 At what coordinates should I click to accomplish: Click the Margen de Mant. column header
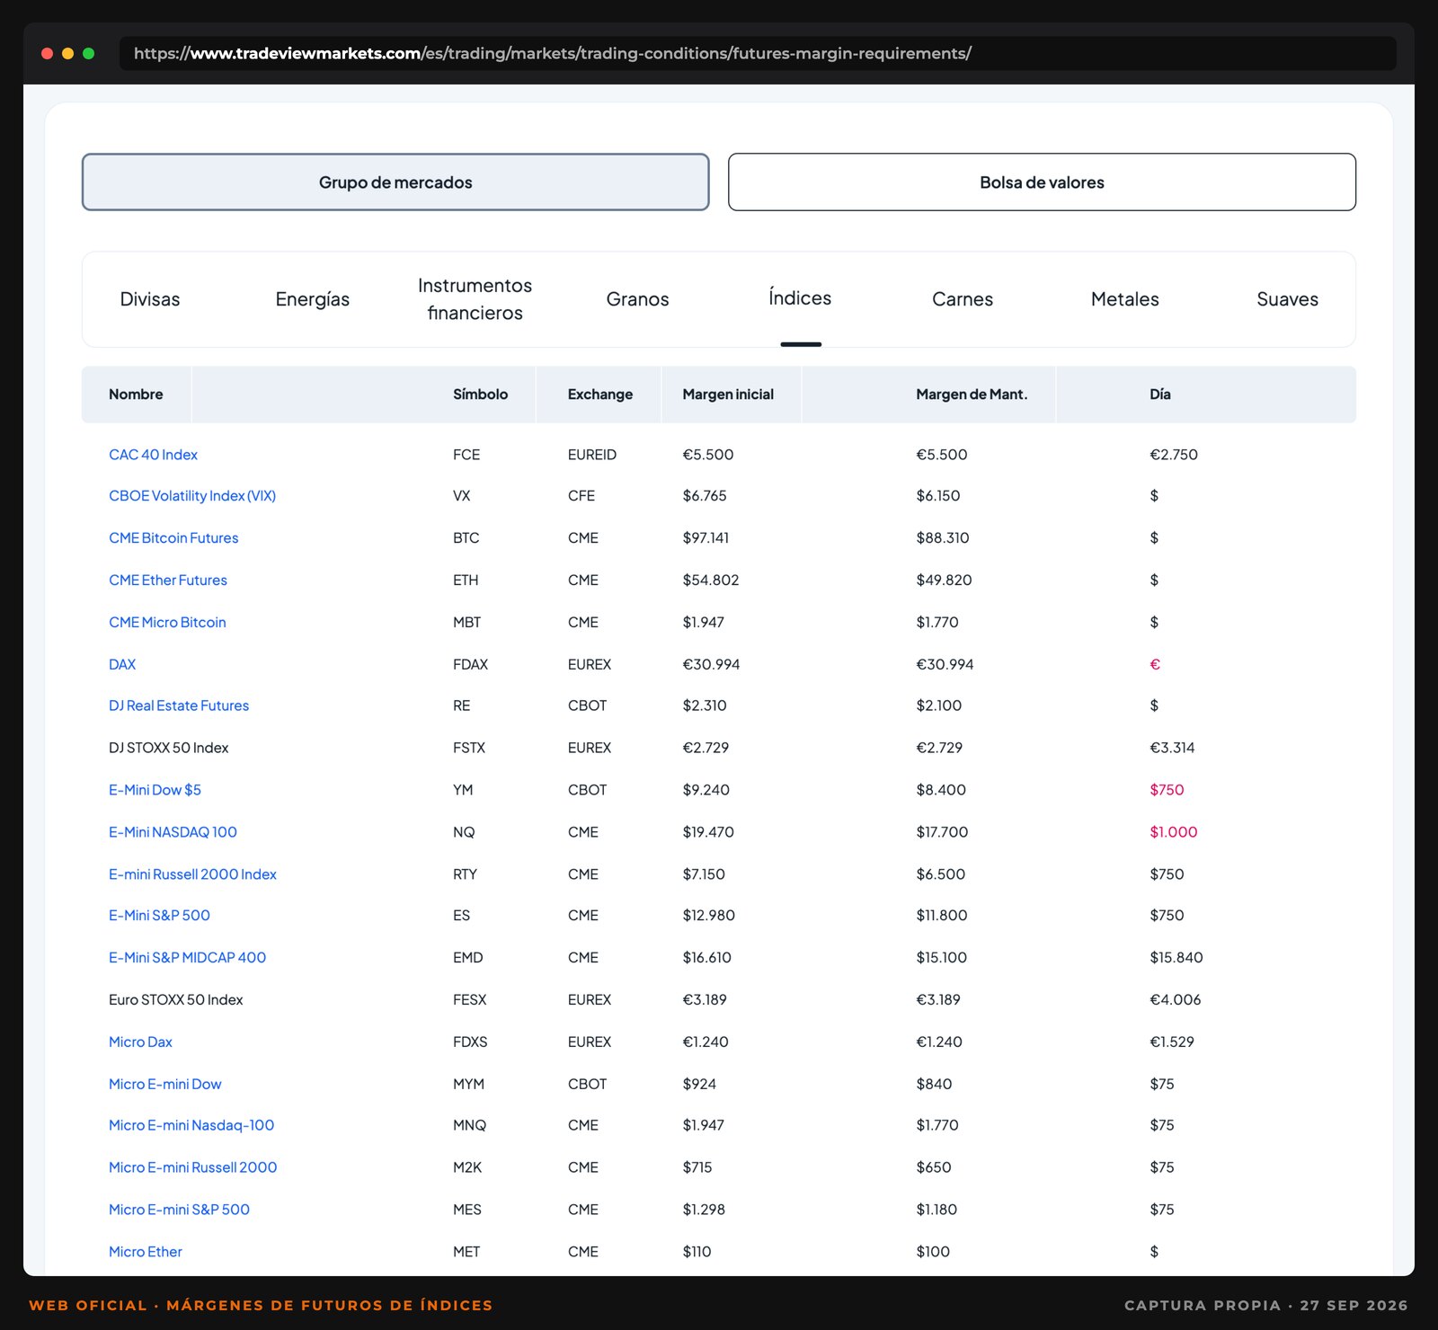tap(972, 395)
